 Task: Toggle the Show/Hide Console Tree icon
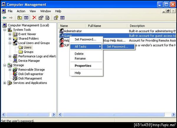pyautogui.click(x=26, y=18)
